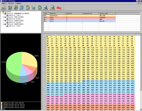
Task: Click green Null legend swatch
Action: pos(2,109)
